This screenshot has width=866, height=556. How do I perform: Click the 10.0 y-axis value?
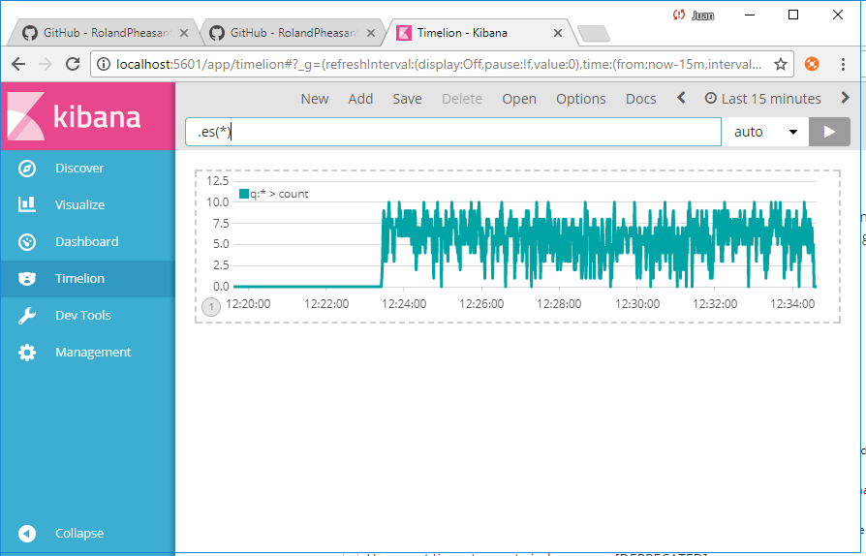tap(218, 202)
